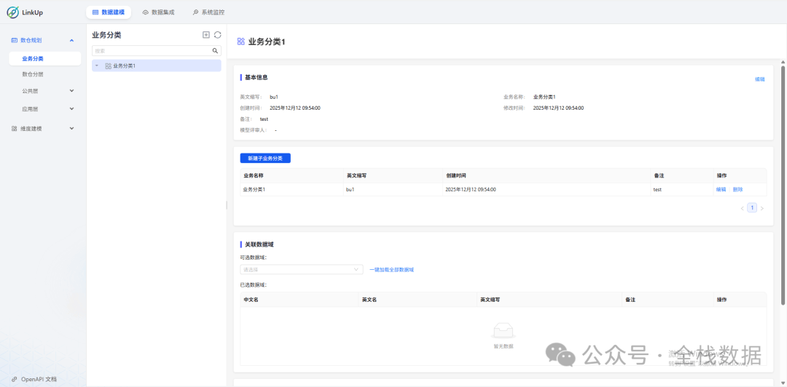Delete the 业务分类1 table row

tap(737, 189)
